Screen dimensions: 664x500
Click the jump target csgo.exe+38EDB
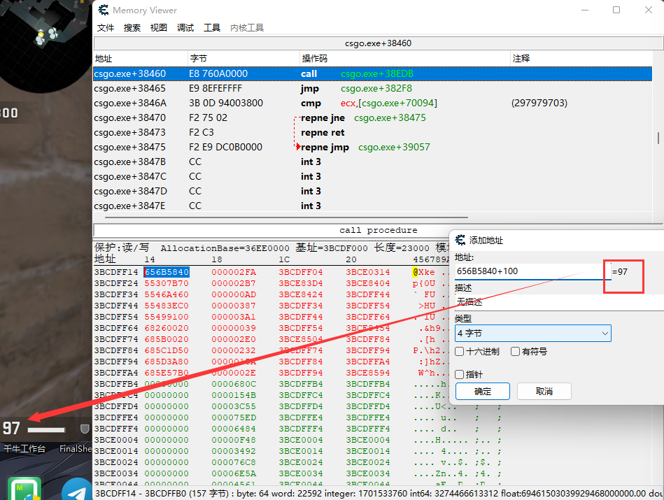pyautogui.click(x=377, y=73)
